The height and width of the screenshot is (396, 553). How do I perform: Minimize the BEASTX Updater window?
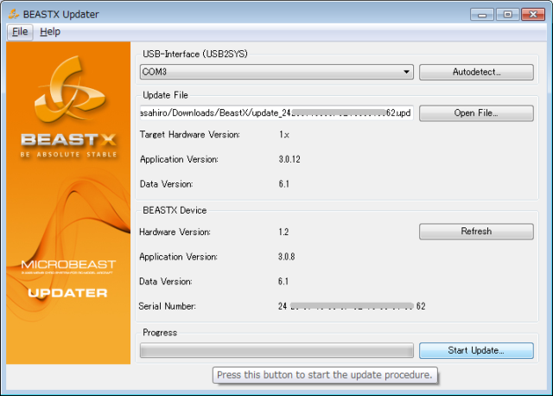click(x=483, y=14)
